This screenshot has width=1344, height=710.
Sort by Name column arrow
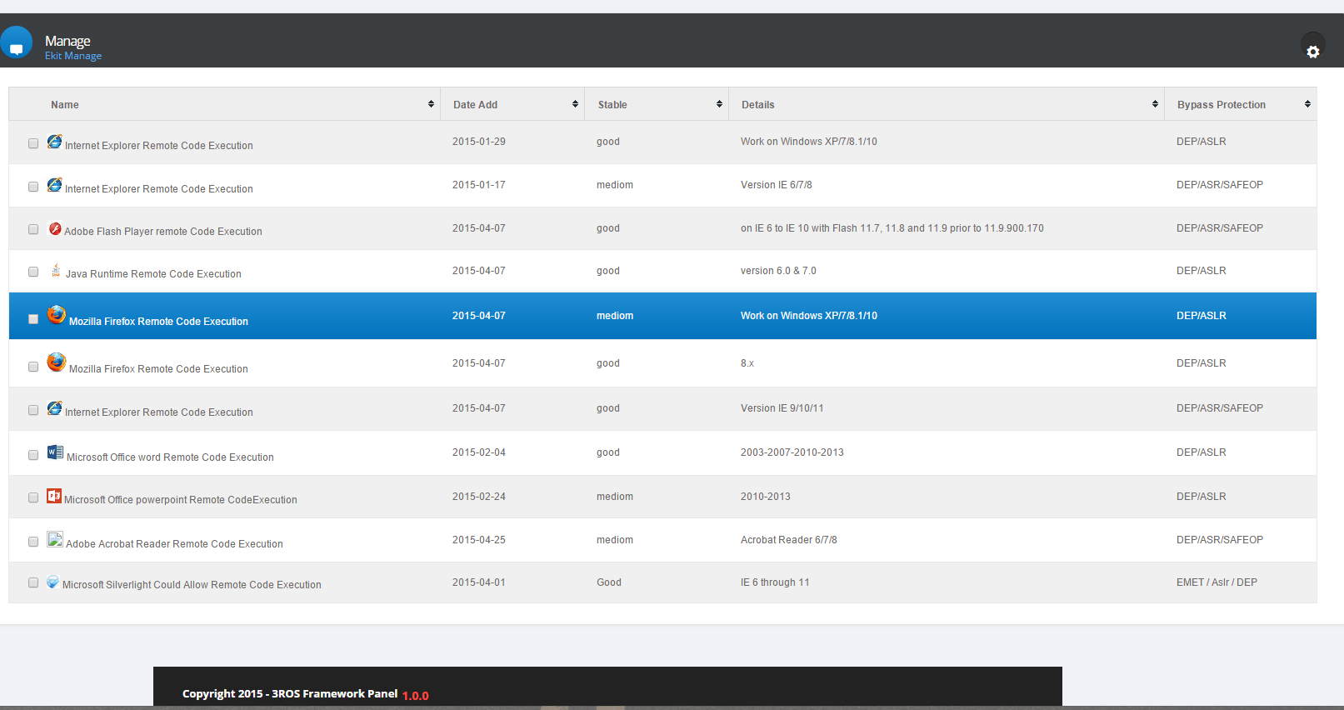(431, 104)
